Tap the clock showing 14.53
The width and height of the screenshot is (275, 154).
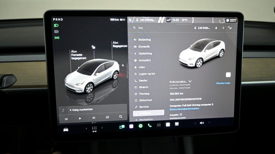pos(176,20)
